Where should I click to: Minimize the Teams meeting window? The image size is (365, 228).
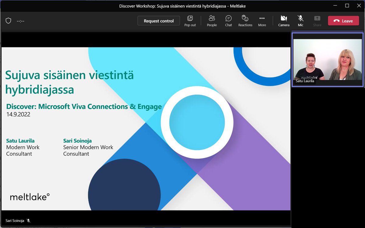click(x=335, y=5)
